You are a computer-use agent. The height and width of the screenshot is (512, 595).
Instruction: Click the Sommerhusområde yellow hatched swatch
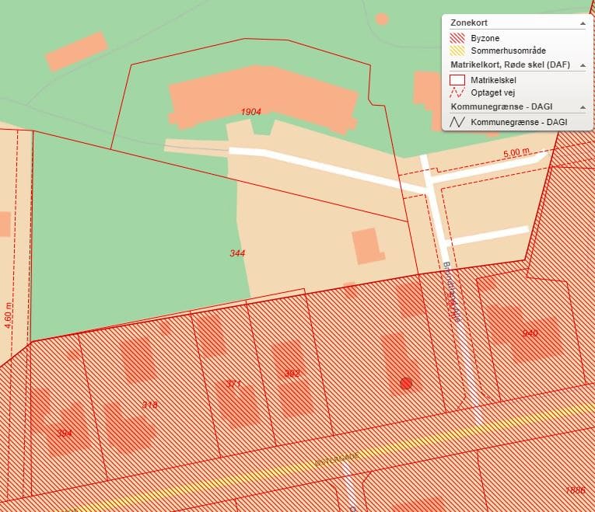tap(457, 51)
